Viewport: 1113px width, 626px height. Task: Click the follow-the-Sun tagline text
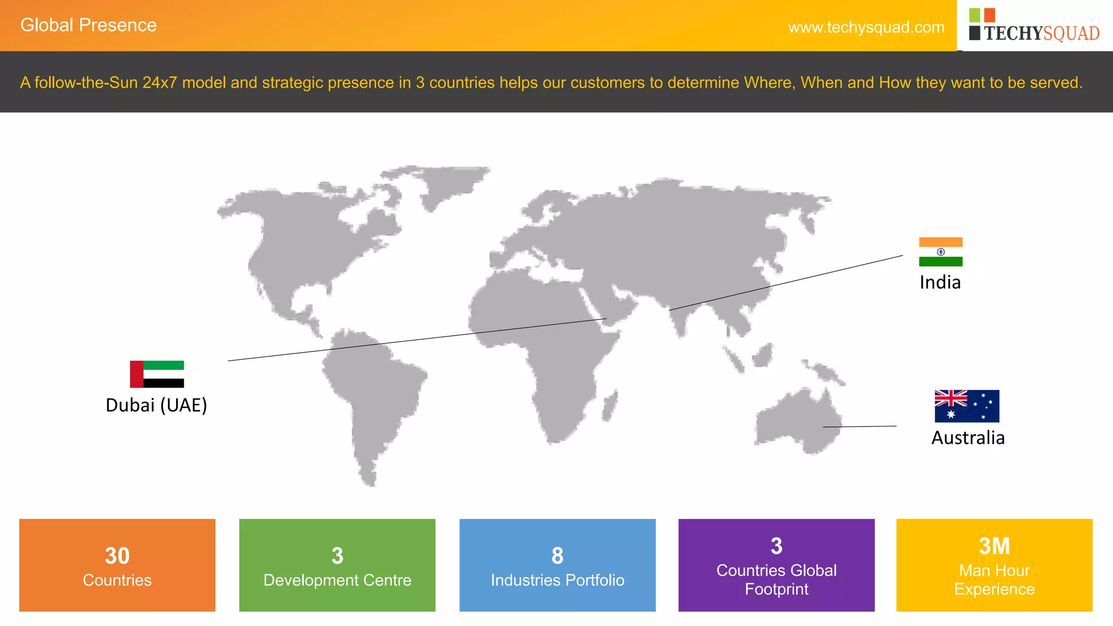551,83
